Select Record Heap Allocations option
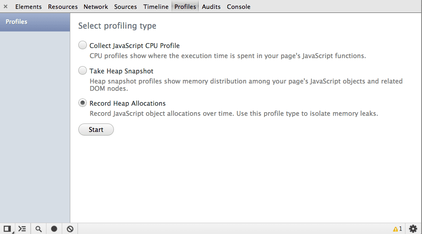The height and width of the screenshot is (234, 422). tap(82, 103)
